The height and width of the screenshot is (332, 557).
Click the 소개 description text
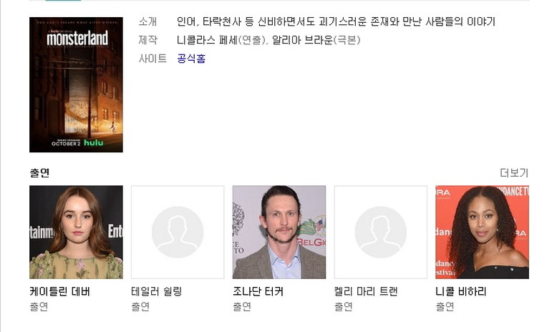(336, 21)
